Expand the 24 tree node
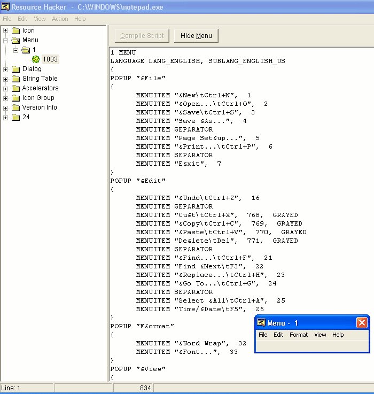This screenshot has height=394, width=374. [x=5, y=118]
